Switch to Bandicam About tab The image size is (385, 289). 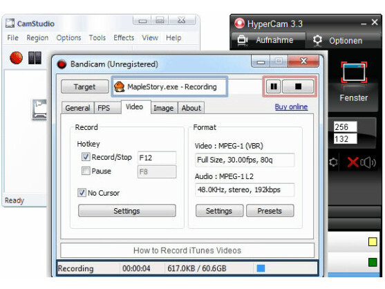(191, 108)
